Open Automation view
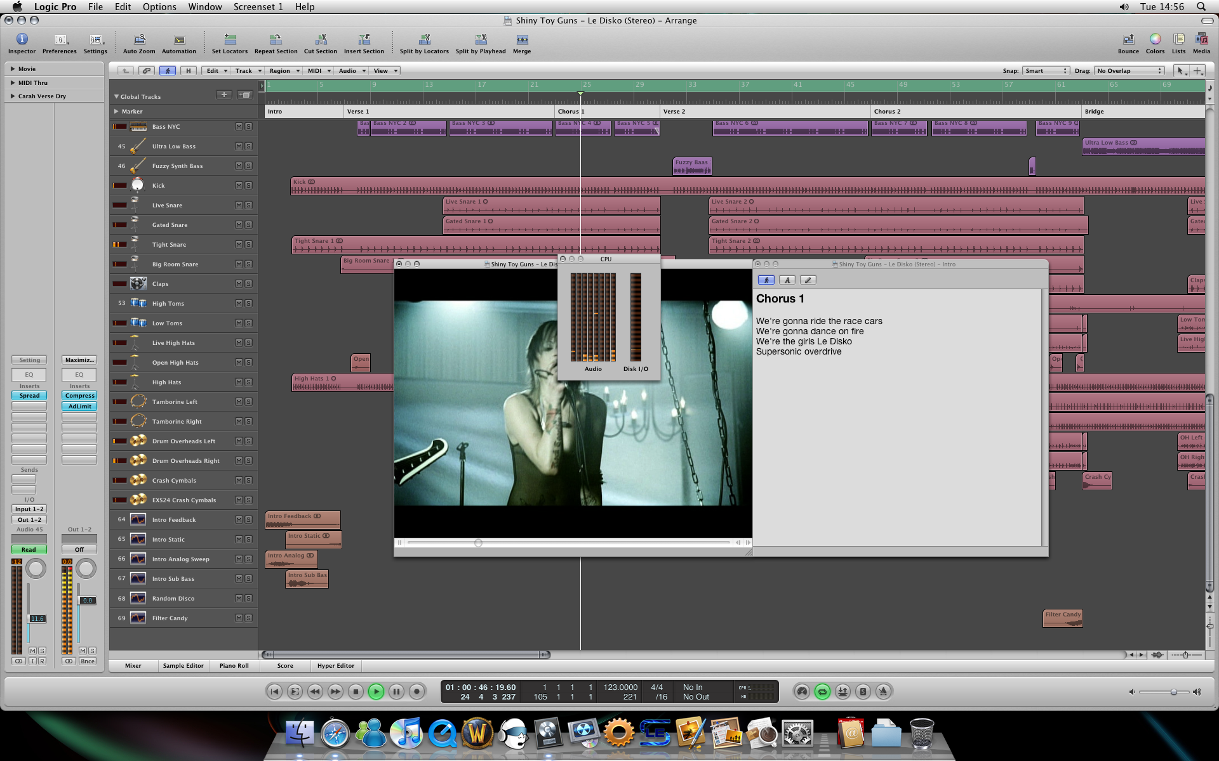The height and width of the screenshot is (761, 1219). 179,43
